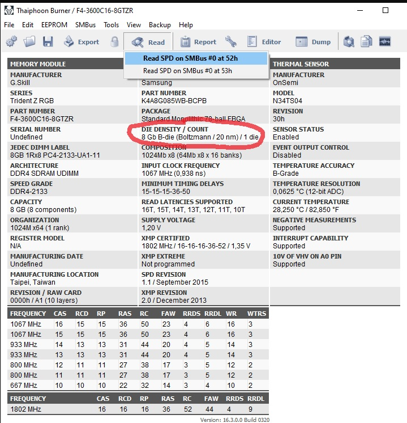Click the 1802 MHz XMP frequency row
The width and height of the screenshot is (407, 423).
tap(138, 409)
